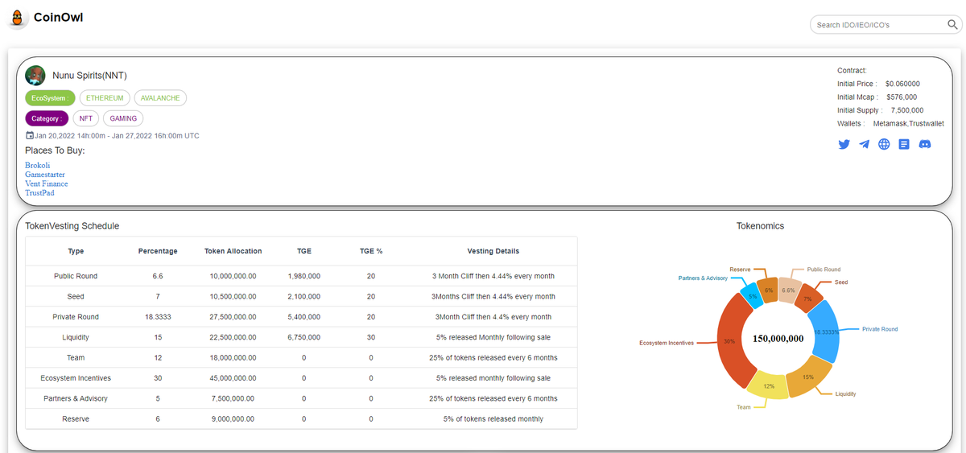Select the ETHEREUM ecosystem tag
This screenshot has height=453, width=966.
point(105,98)
